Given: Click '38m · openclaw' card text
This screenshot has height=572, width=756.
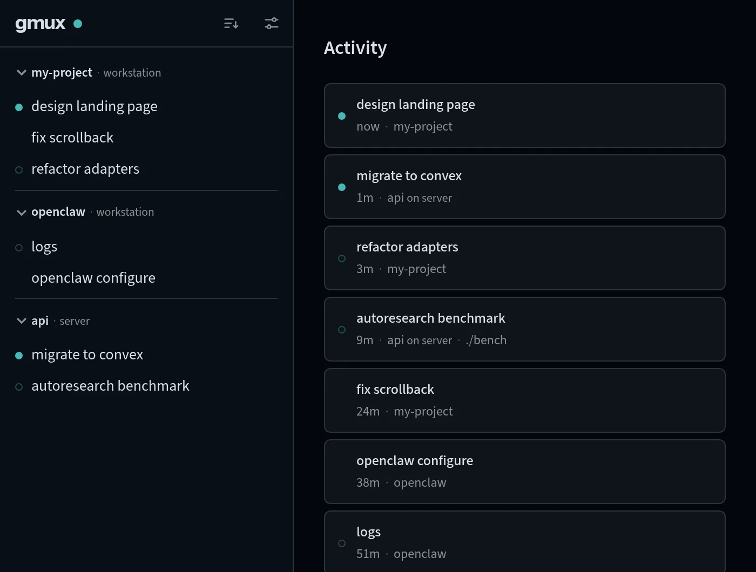Looking at the screenshot, I should [401, 482].
